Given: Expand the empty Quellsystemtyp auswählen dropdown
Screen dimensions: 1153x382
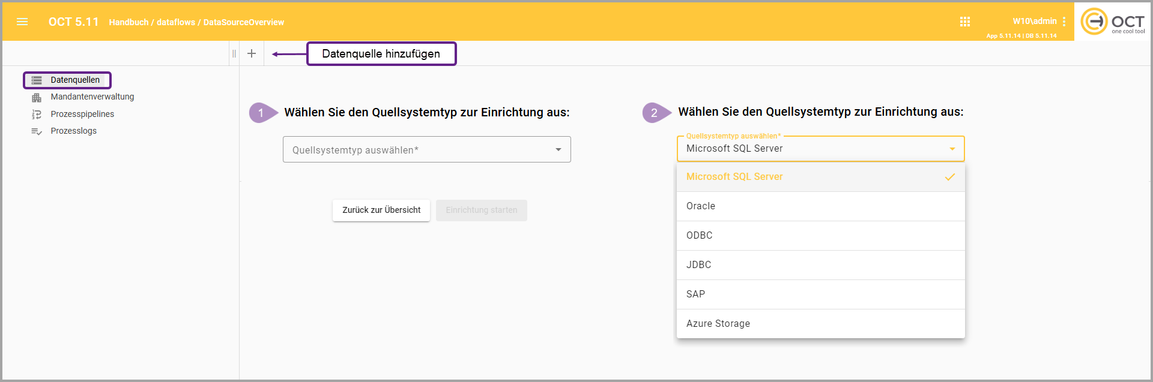Looking at the screenshot, I should tap(426, 150).
